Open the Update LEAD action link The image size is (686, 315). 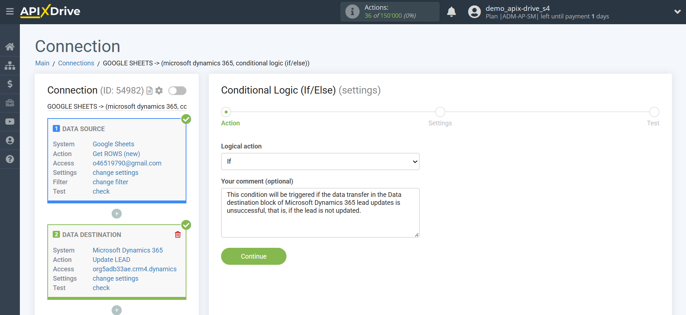112,260
